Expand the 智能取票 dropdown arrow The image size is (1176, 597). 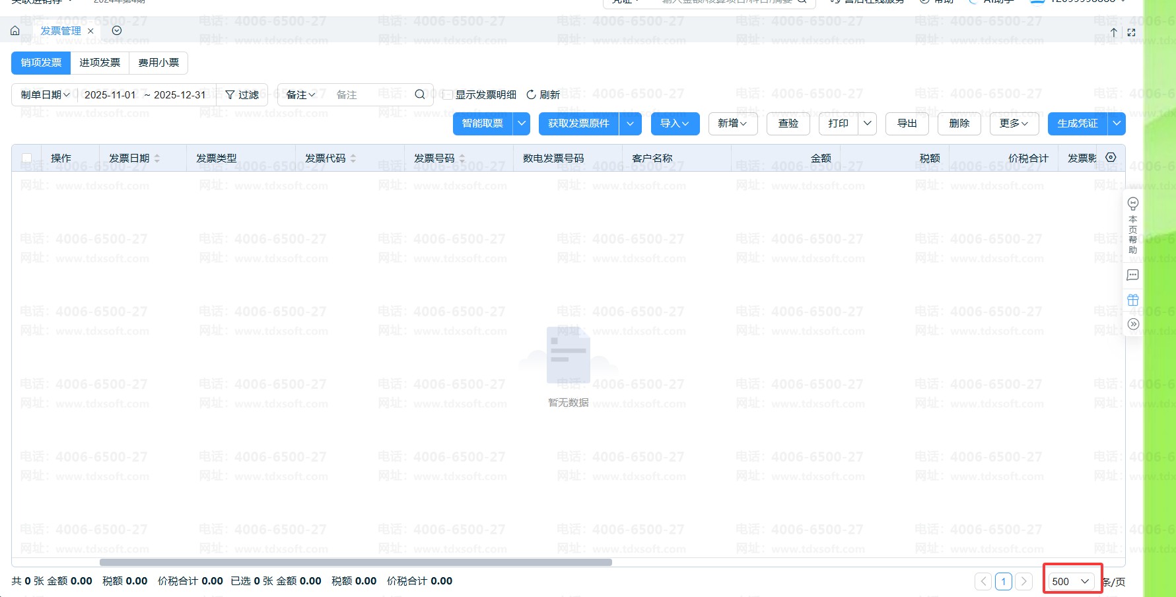(x=522, y=123)
